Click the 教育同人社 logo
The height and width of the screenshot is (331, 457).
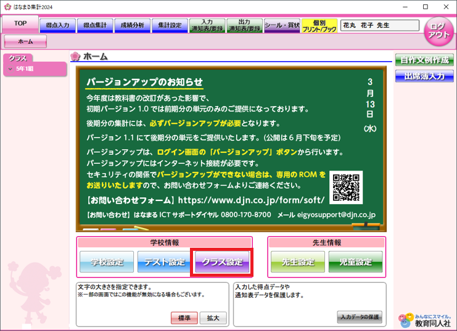coord(426,321)
